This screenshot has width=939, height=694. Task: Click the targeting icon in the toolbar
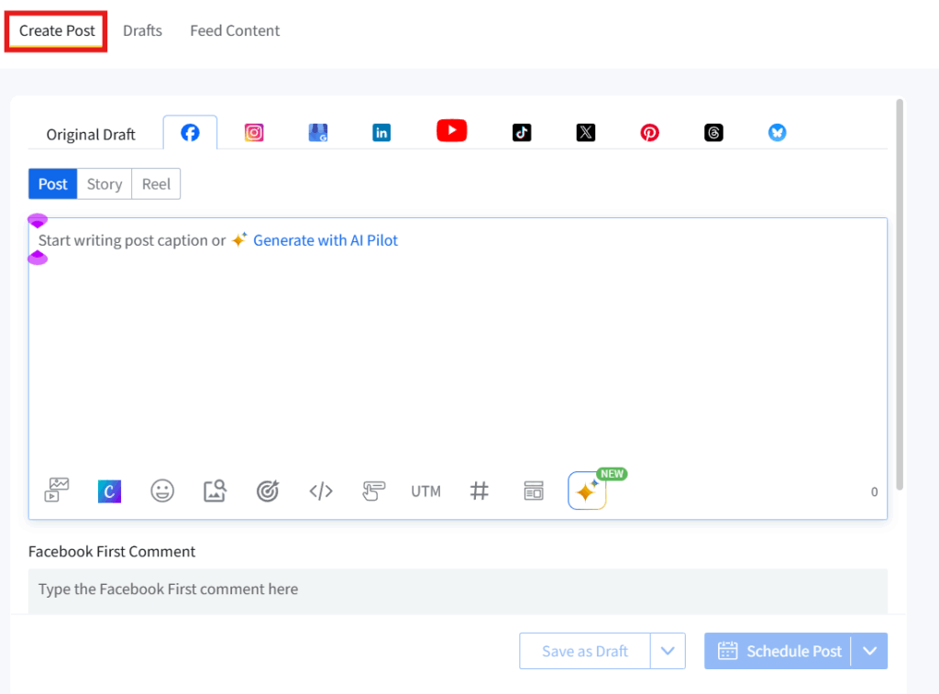coord(267,490)
